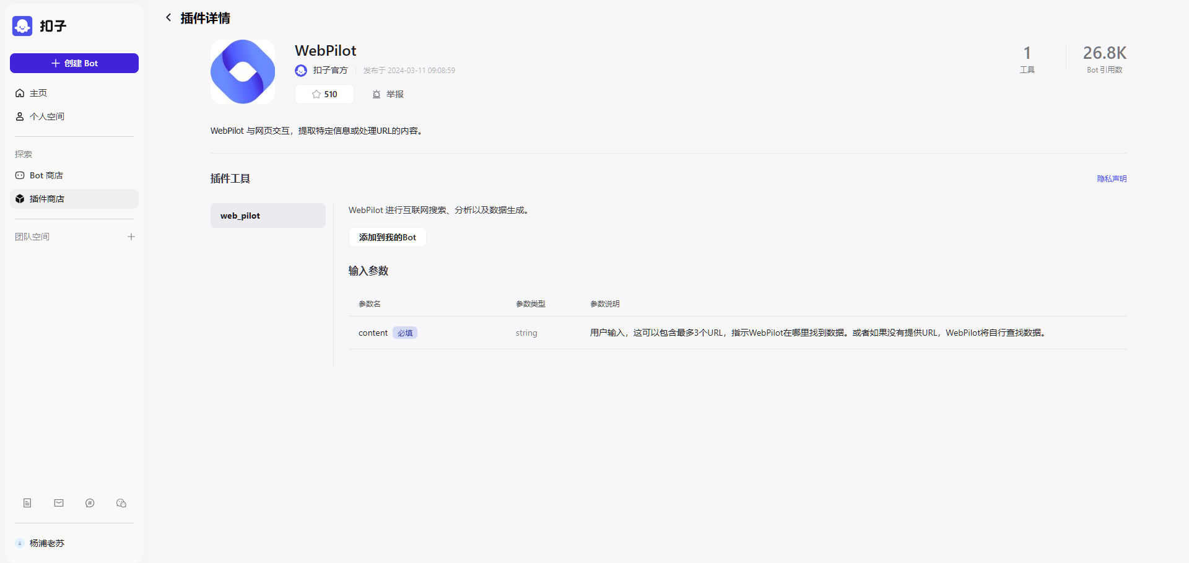This screenshot has width=1189, height=563.
Task: Create a new Bot with 创建 Bot
Action: click(x=74, y=63)
